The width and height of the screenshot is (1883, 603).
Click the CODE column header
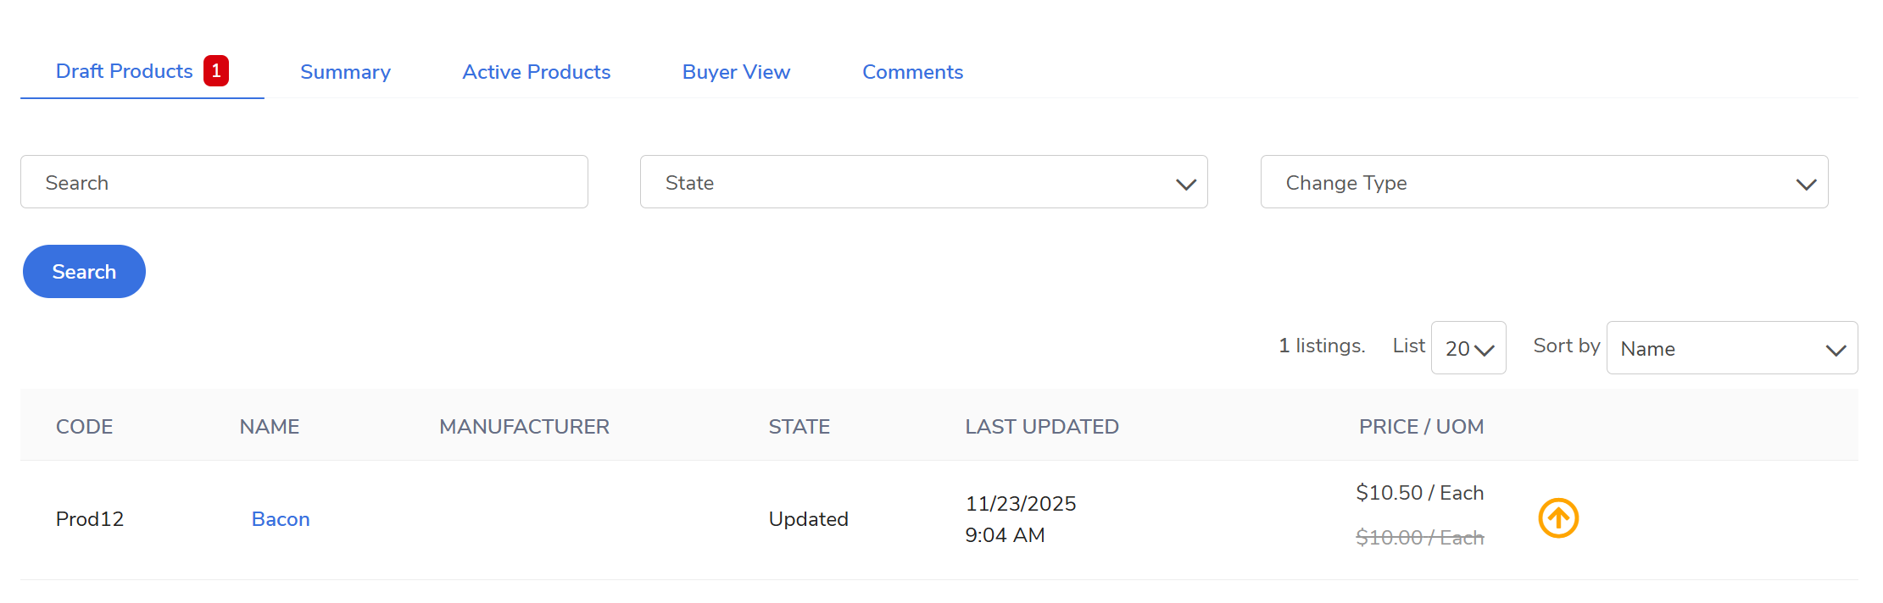point(84,427)
